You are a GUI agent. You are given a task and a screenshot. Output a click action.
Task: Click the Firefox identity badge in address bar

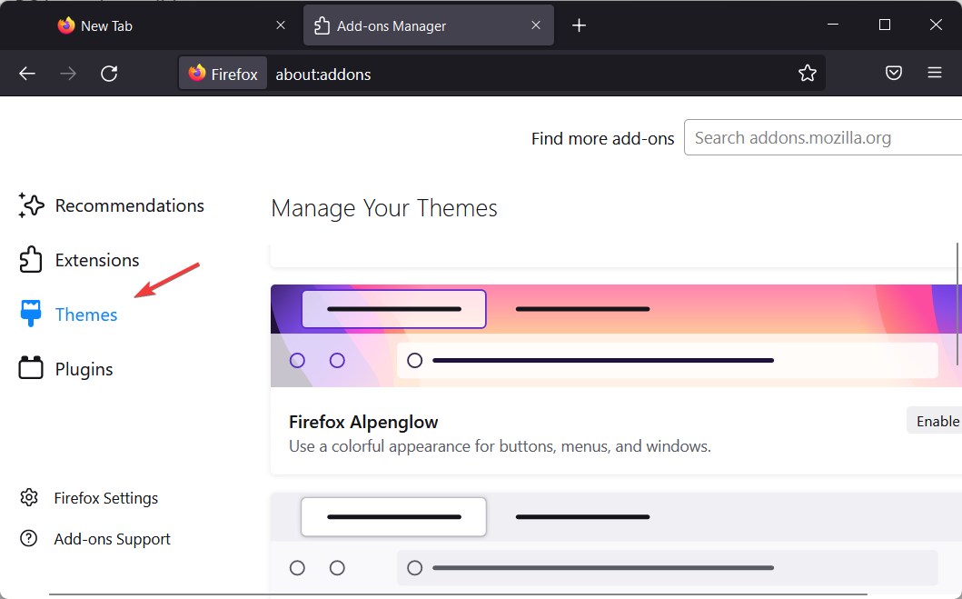pyautogui.click(x=223, y=74)
